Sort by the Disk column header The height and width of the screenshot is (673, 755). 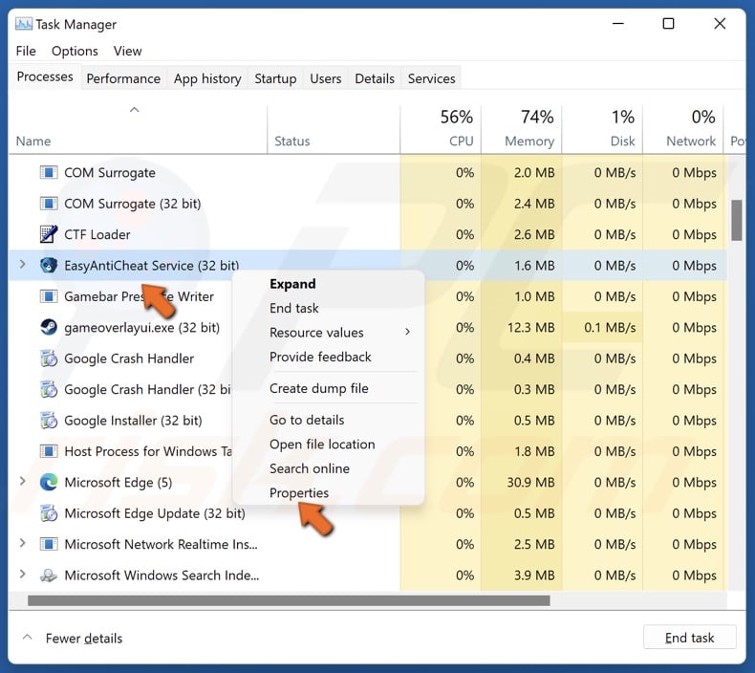click(602, 129)
